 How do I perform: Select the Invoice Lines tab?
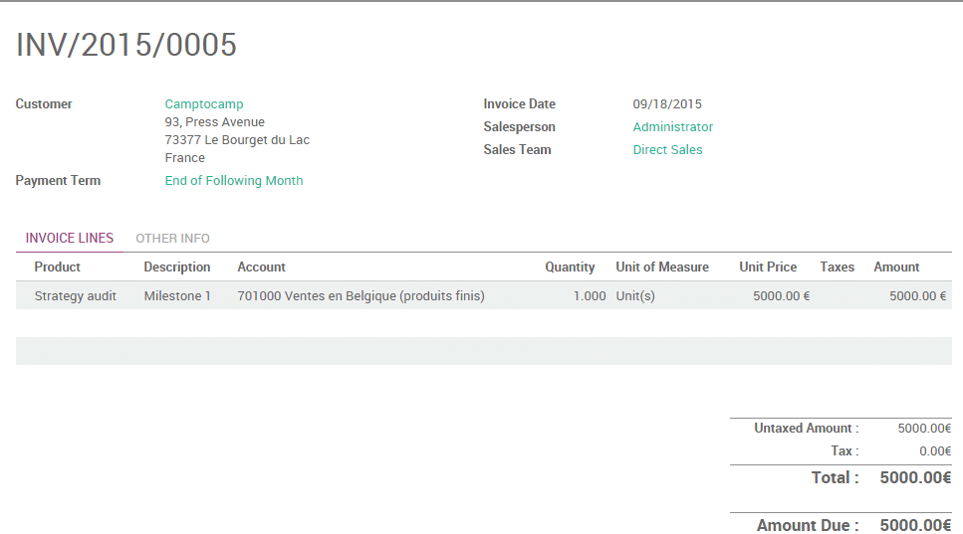pos(70,239)
